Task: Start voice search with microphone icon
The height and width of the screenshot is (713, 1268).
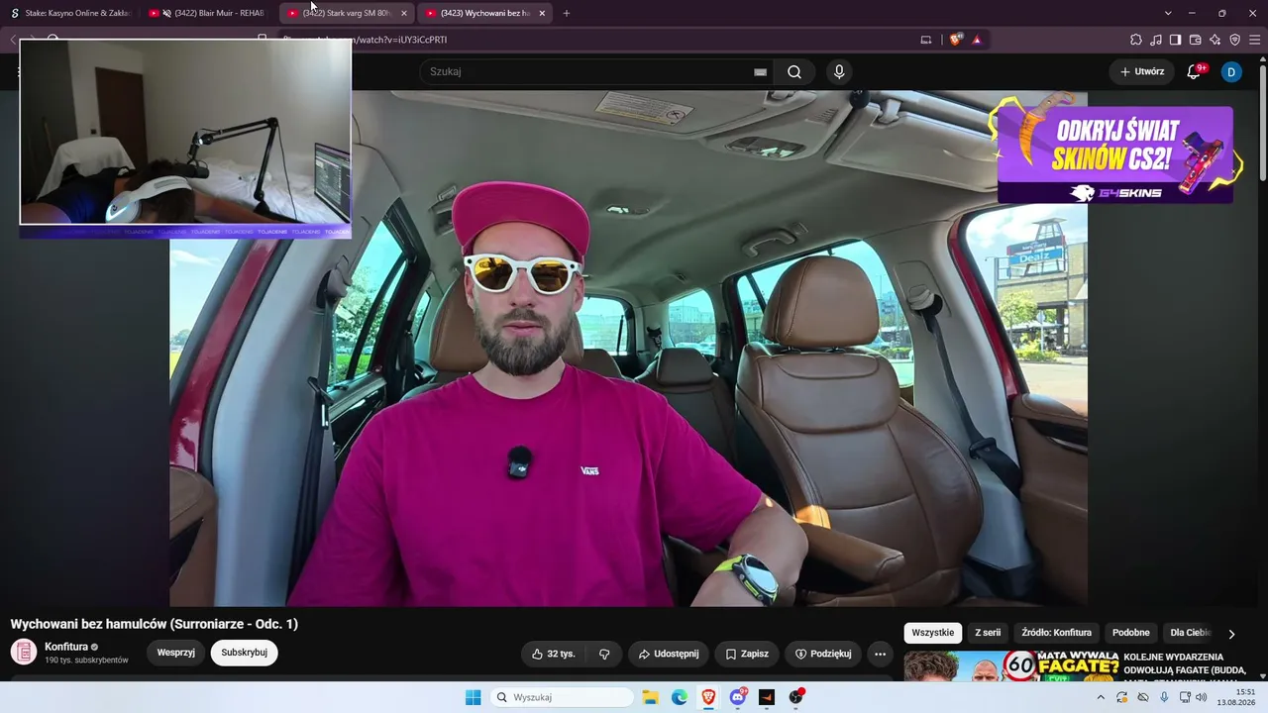Action: (839, 71)
